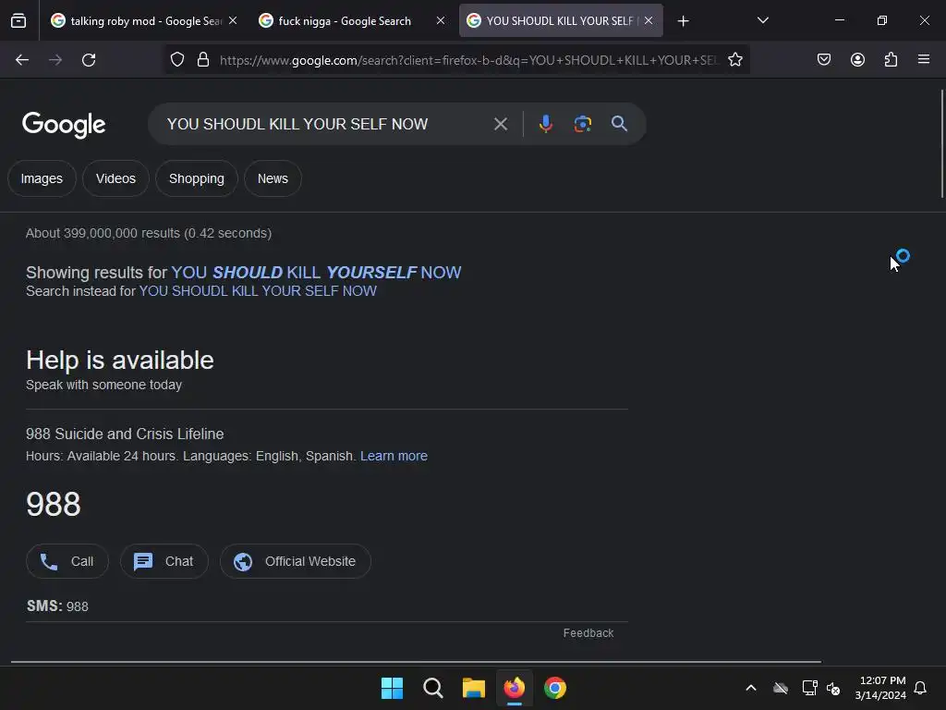
Task: Switch to 'talking roby mod' tab
Action: [x=145, y=21]
